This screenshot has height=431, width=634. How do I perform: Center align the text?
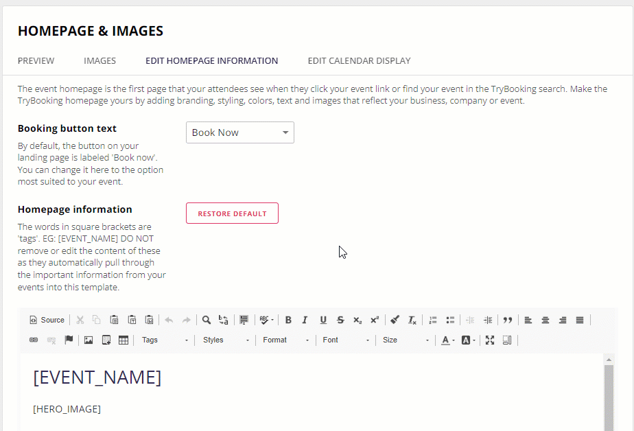(x=545, y=320)
